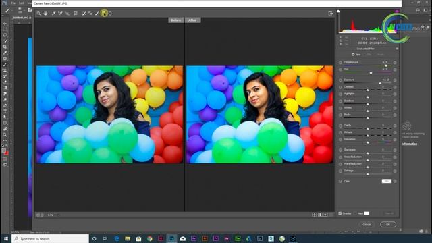Select Photoshop Brush tool in left toolbar
Viewport: 432px width, 243px height.
[5, 65]
